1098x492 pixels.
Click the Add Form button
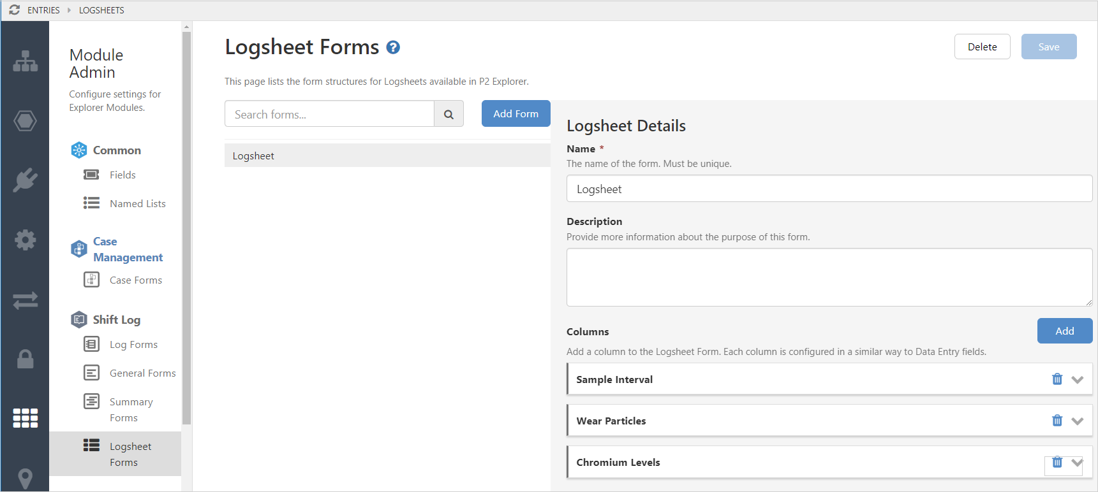(516, 114)
